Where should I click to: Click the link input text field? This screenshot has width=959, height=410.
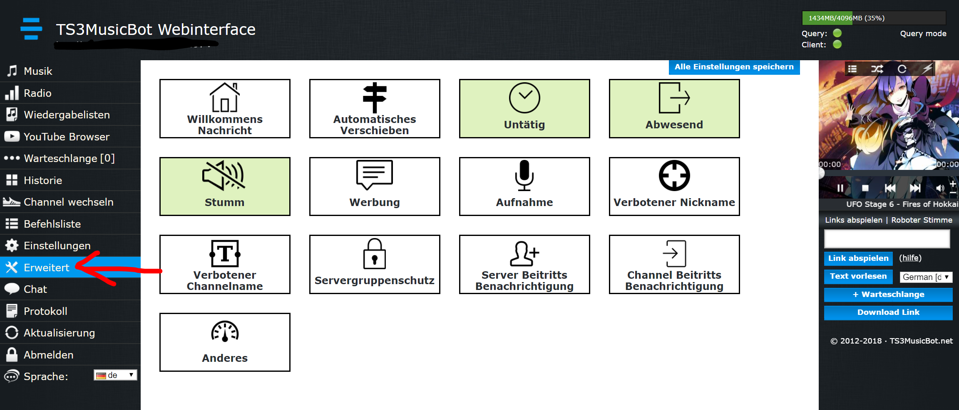coord(887,239)
